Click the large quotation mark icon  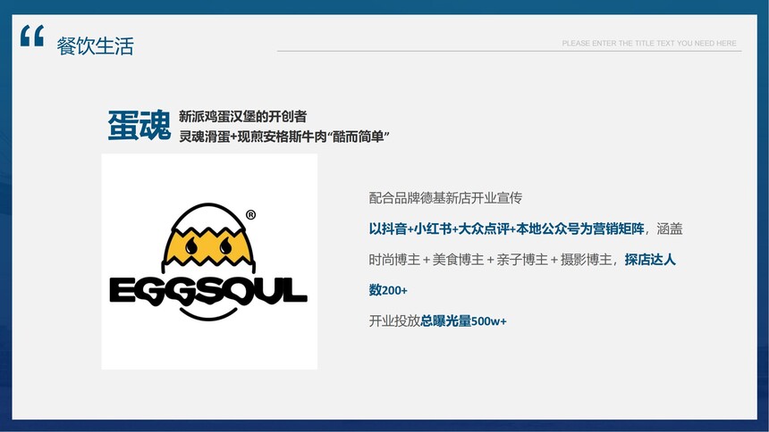(32, 36)
